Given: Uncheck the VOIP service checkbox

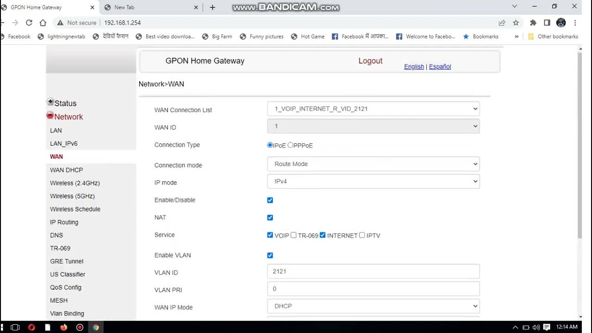Looking at the screenshot, I should [270, 235].
